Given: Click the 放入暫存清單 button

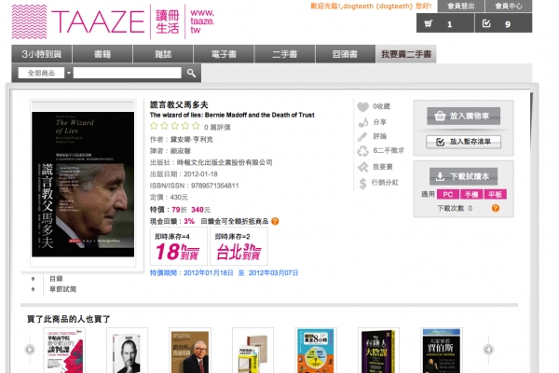Looking at the screenshot, I should pos(463,142).
